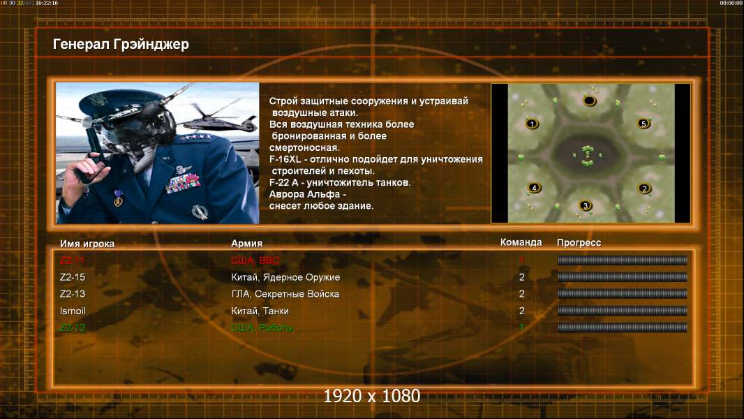This screenshot has height=419, width=744.
Task: Click the progress bar for player Z2-12
Action: coord(623,328)
